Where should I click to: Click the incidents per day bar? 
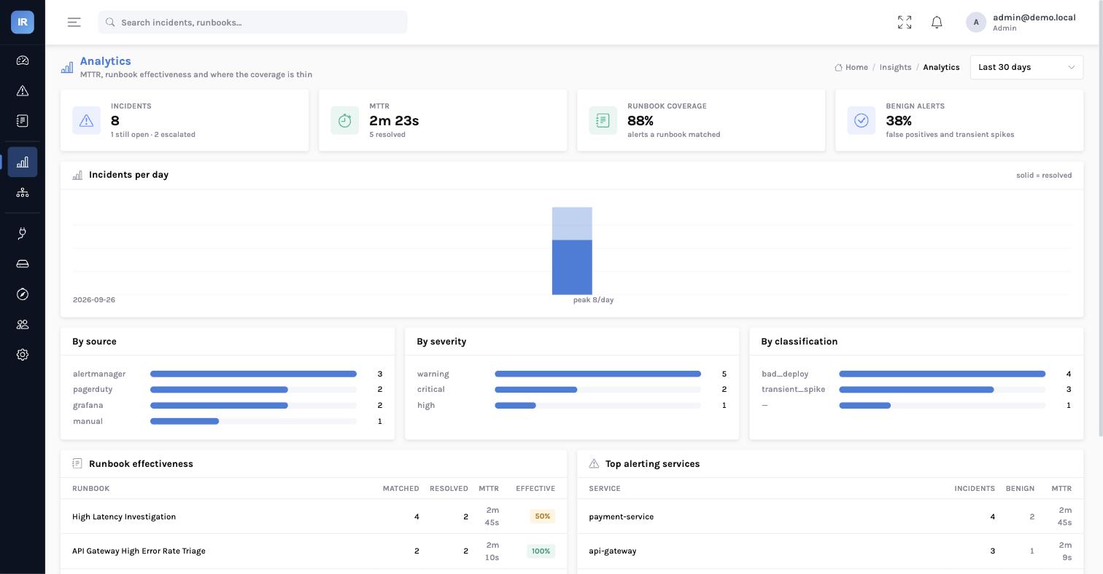[572, 251]
